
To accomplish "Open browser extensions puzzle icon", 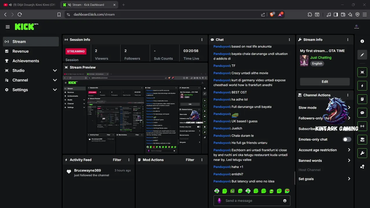I will click(x=310, y=14).
